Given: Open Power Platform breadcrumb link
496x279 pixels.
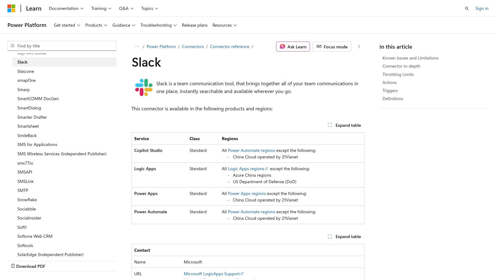Looking at the screenshot, I should click(161, 46).
